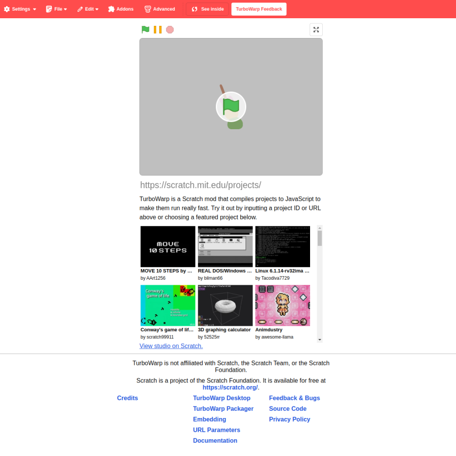Click the red stop sign button
Screen dimensions: 456x456
tap(170, 30)
